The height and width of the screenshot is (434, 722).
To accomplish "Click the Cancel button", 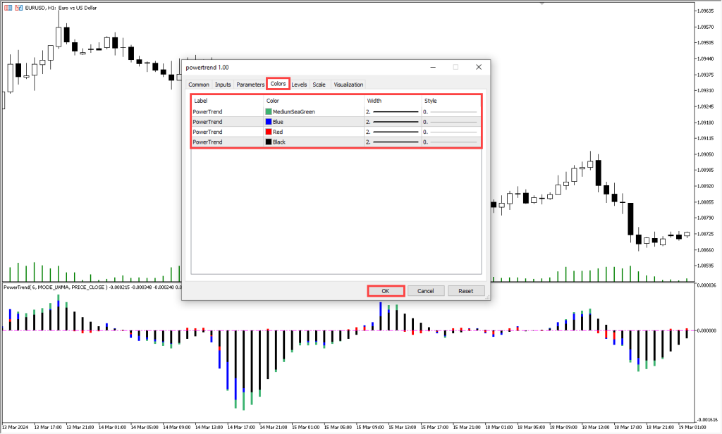I will coord(425,291).
